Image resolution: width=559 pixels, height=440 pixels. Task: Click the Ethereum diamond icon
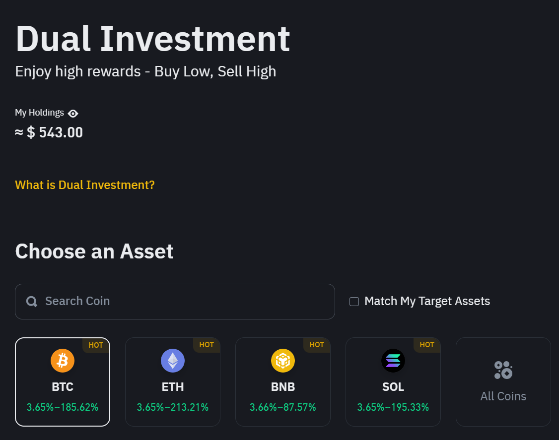pyautogui.click(x=173, y=361)
